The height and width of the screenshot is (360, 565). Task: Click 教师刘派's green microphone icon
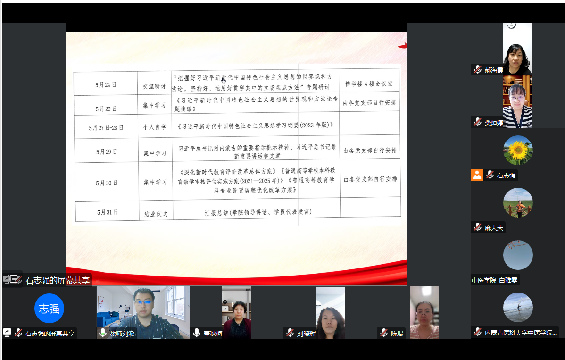[x=102, y=333]
